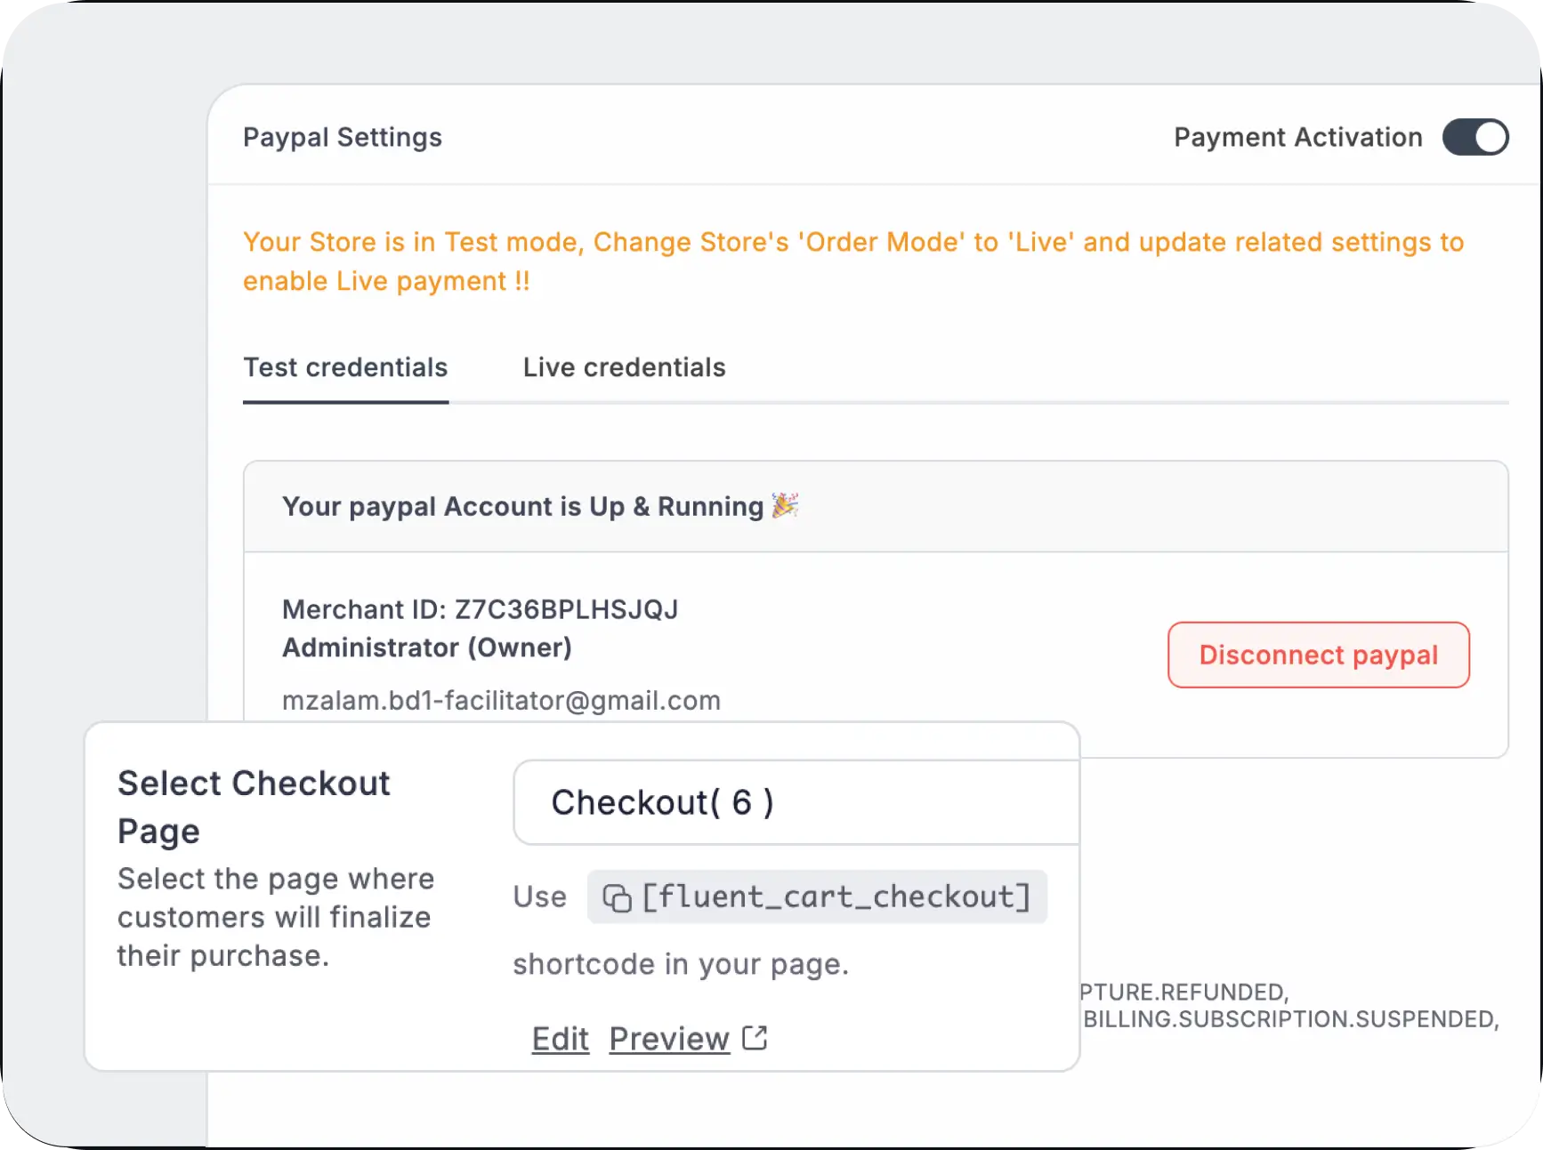Open the Live credentials tab

coord(624,367)
